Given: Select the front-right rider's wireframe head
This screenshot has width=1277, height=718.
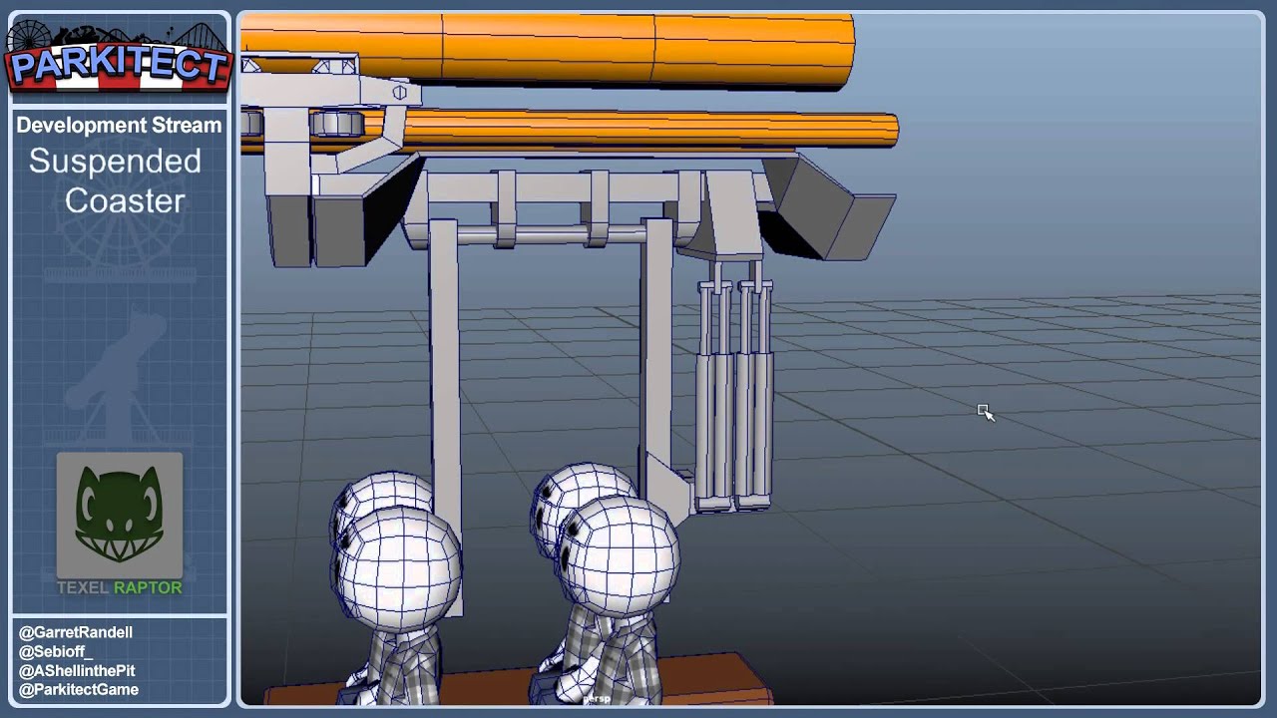Looking at the screenshot, I should click(x=618, y=554).
